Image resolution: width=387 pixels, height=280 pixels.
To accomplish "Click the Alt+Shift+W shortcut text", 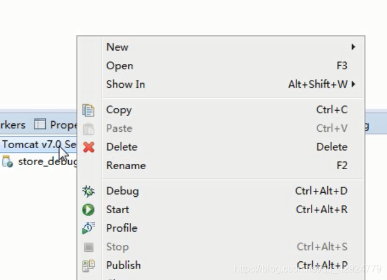I will point(318,84).
